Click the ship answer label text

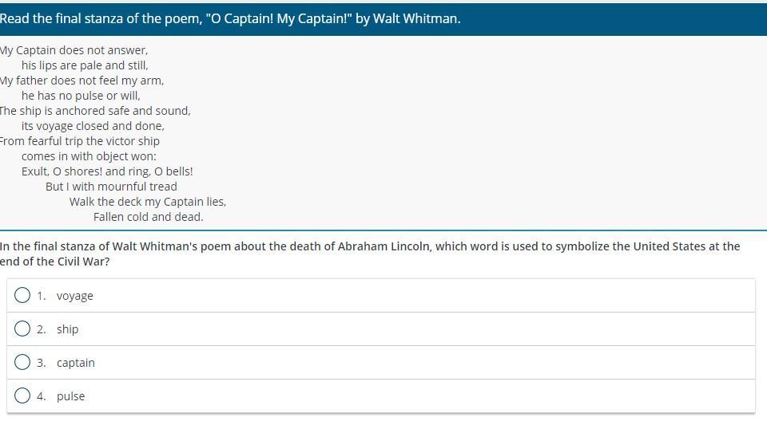[67, 329]
